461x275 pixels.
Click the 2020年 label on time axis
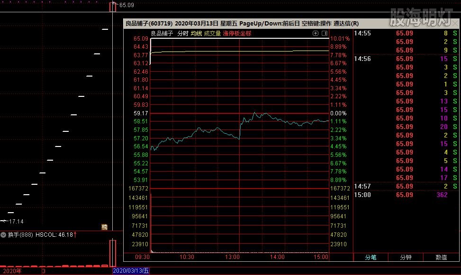(x=12, y=271)
